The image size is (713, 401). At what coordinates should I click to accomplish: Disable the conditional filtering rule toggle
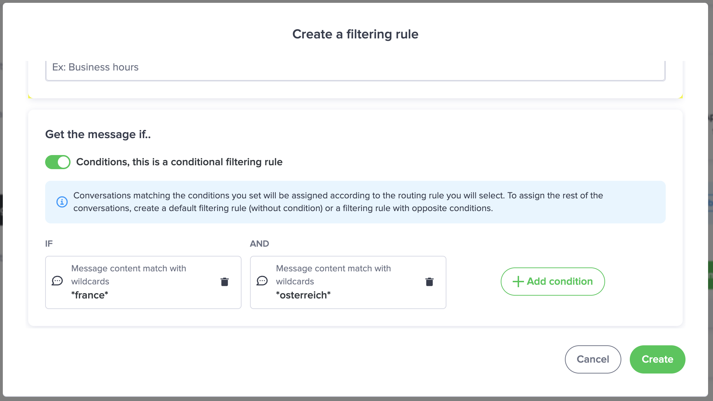tap(58, 162)
